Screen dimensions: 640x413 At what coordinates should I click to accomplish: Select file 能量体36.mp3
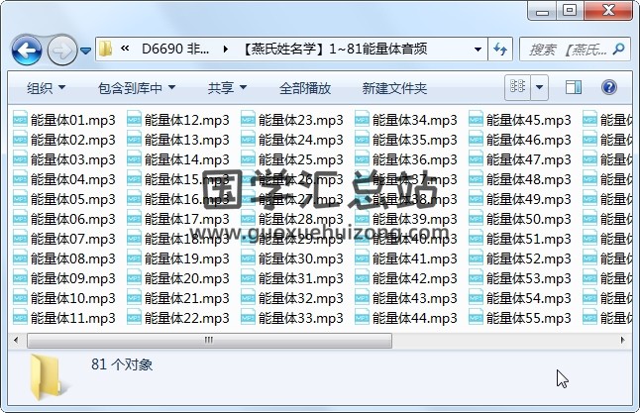pos(406,159)
